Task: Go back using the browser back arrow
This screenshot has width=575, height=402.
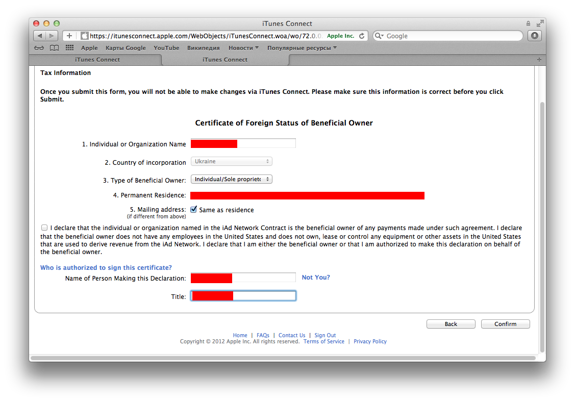Action: coord(40,36)
